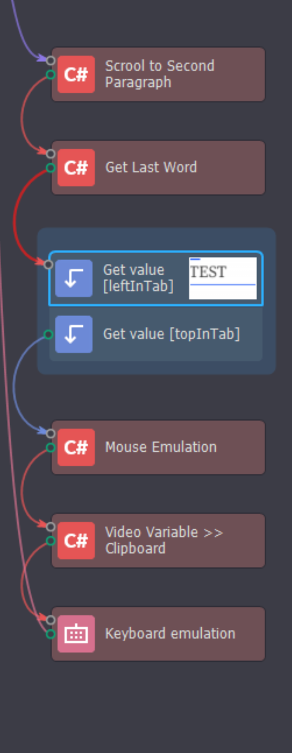Click the Get value [leftInTab] arrow icon
Screen dimensions: 292x753
74,278
